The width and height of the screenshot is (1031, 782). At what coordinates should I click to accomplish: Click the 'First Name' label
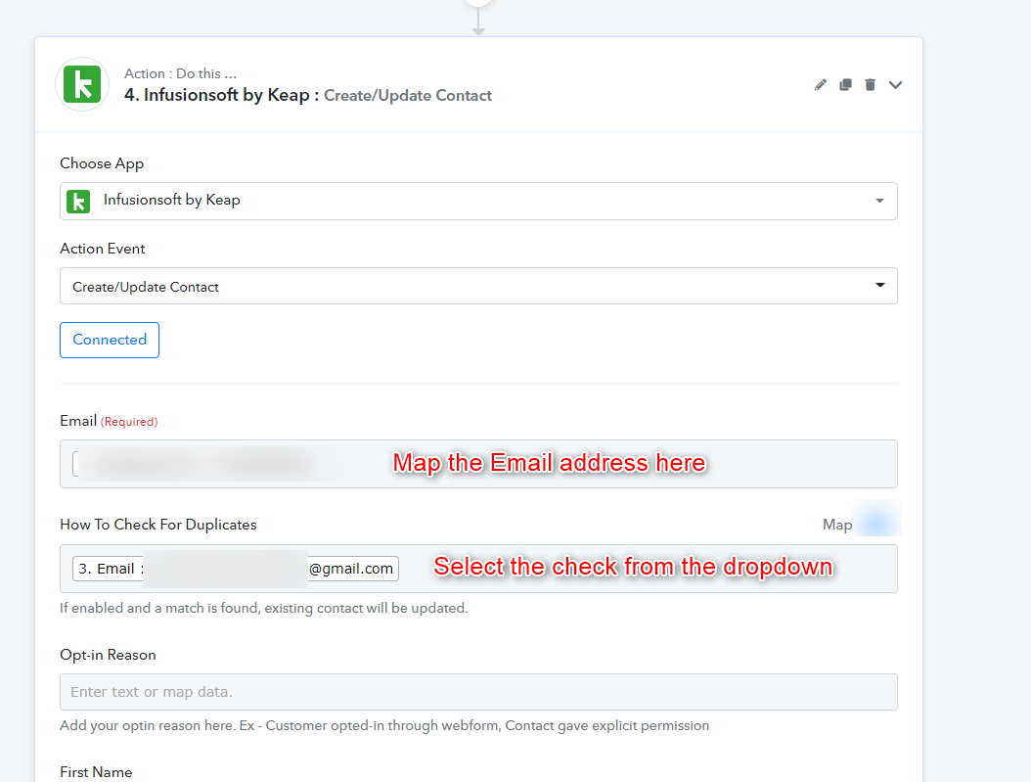tap(96, 772)
